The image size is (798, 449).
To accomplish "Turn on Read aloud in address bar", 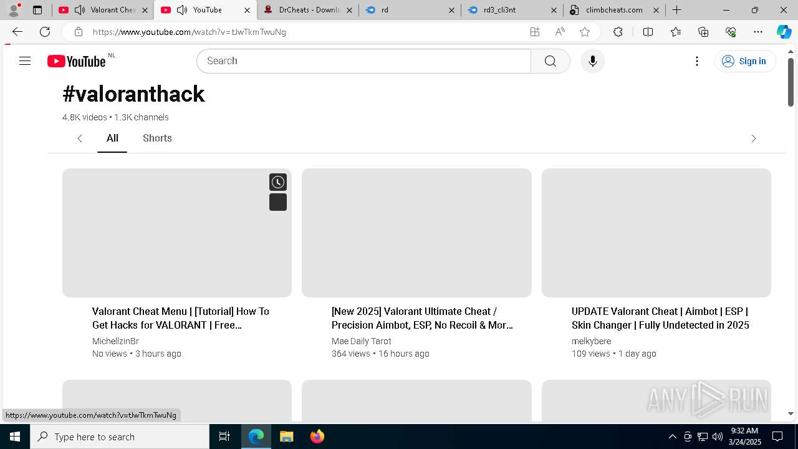I will [x=560, y=32].
